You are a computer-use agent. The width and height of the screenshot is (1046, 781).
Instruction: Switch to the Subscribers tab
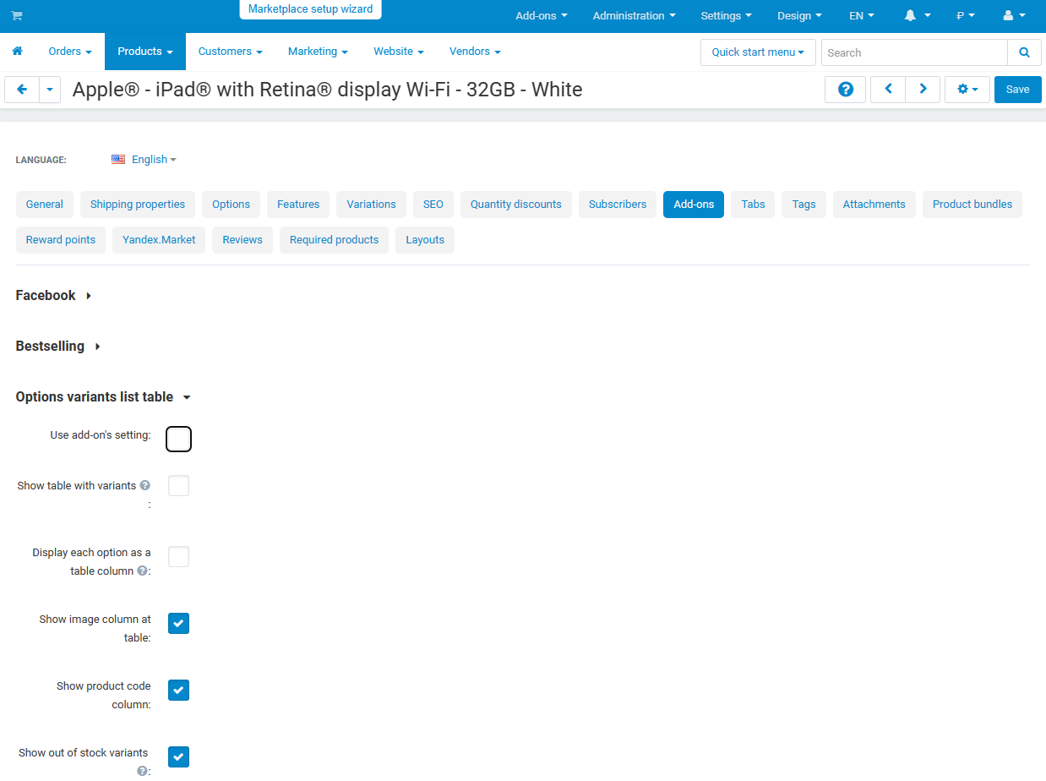[x=618, y=205]
